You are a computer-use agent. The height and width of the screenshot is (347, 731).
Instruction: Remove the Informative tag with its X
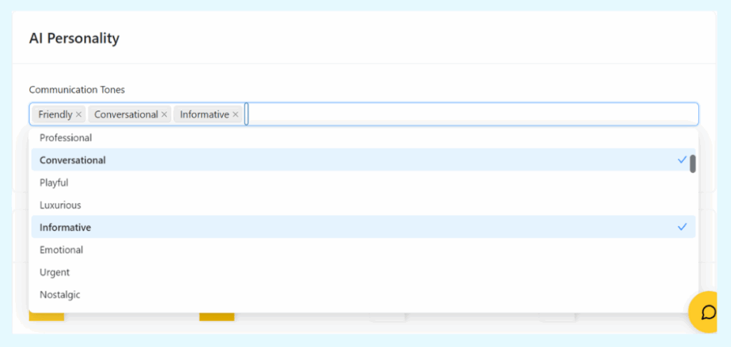236,114
